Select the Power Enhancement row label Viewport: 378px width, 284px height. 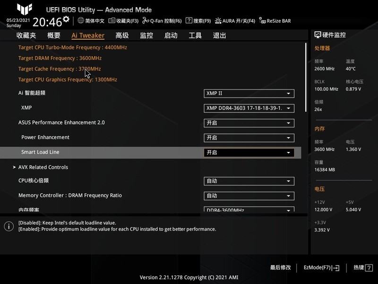point(45,137)
